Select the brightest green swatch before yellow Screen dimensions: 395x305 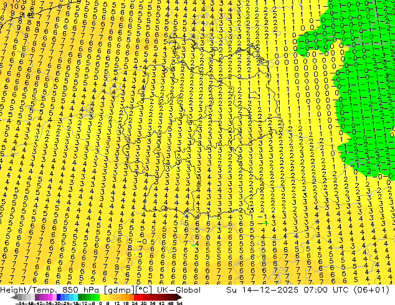(97, 297)
